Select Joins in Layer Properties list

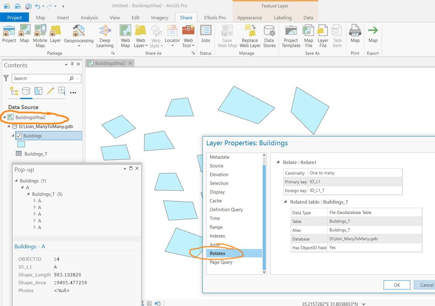pyautogui.click(x=215, y=245)
